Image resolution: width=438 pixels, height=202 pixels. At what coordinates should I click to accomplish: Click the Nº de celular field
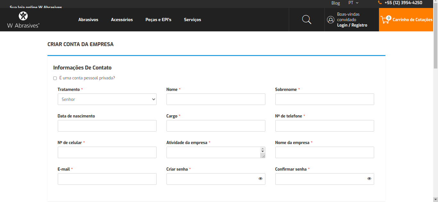[107, 152]
